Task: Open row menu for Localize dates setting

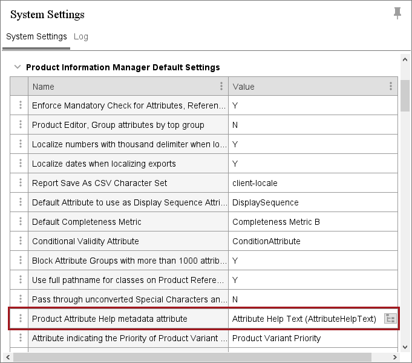Action: [x=21, y=164]
